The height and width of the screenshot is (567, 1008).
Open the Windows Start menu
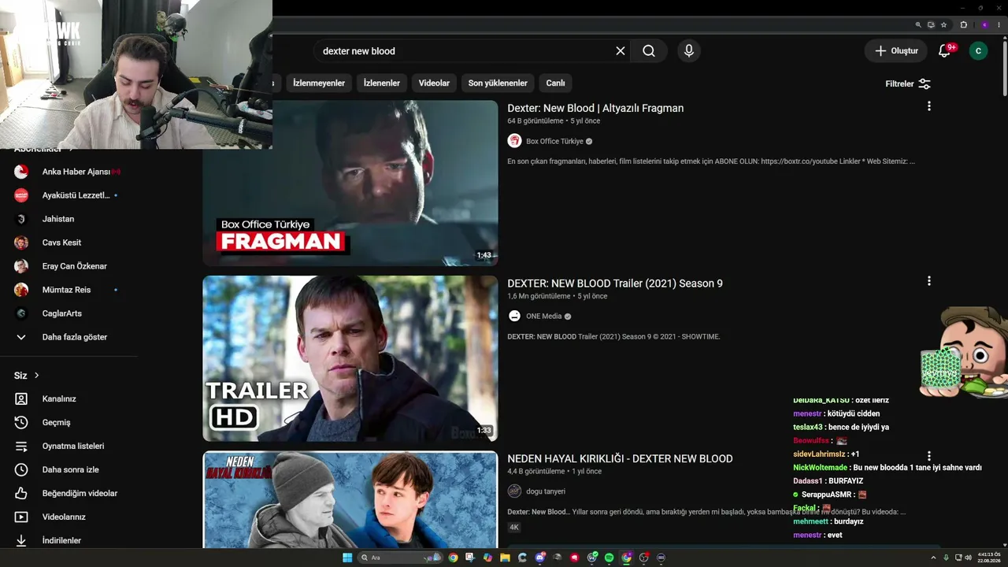(347, 558)
